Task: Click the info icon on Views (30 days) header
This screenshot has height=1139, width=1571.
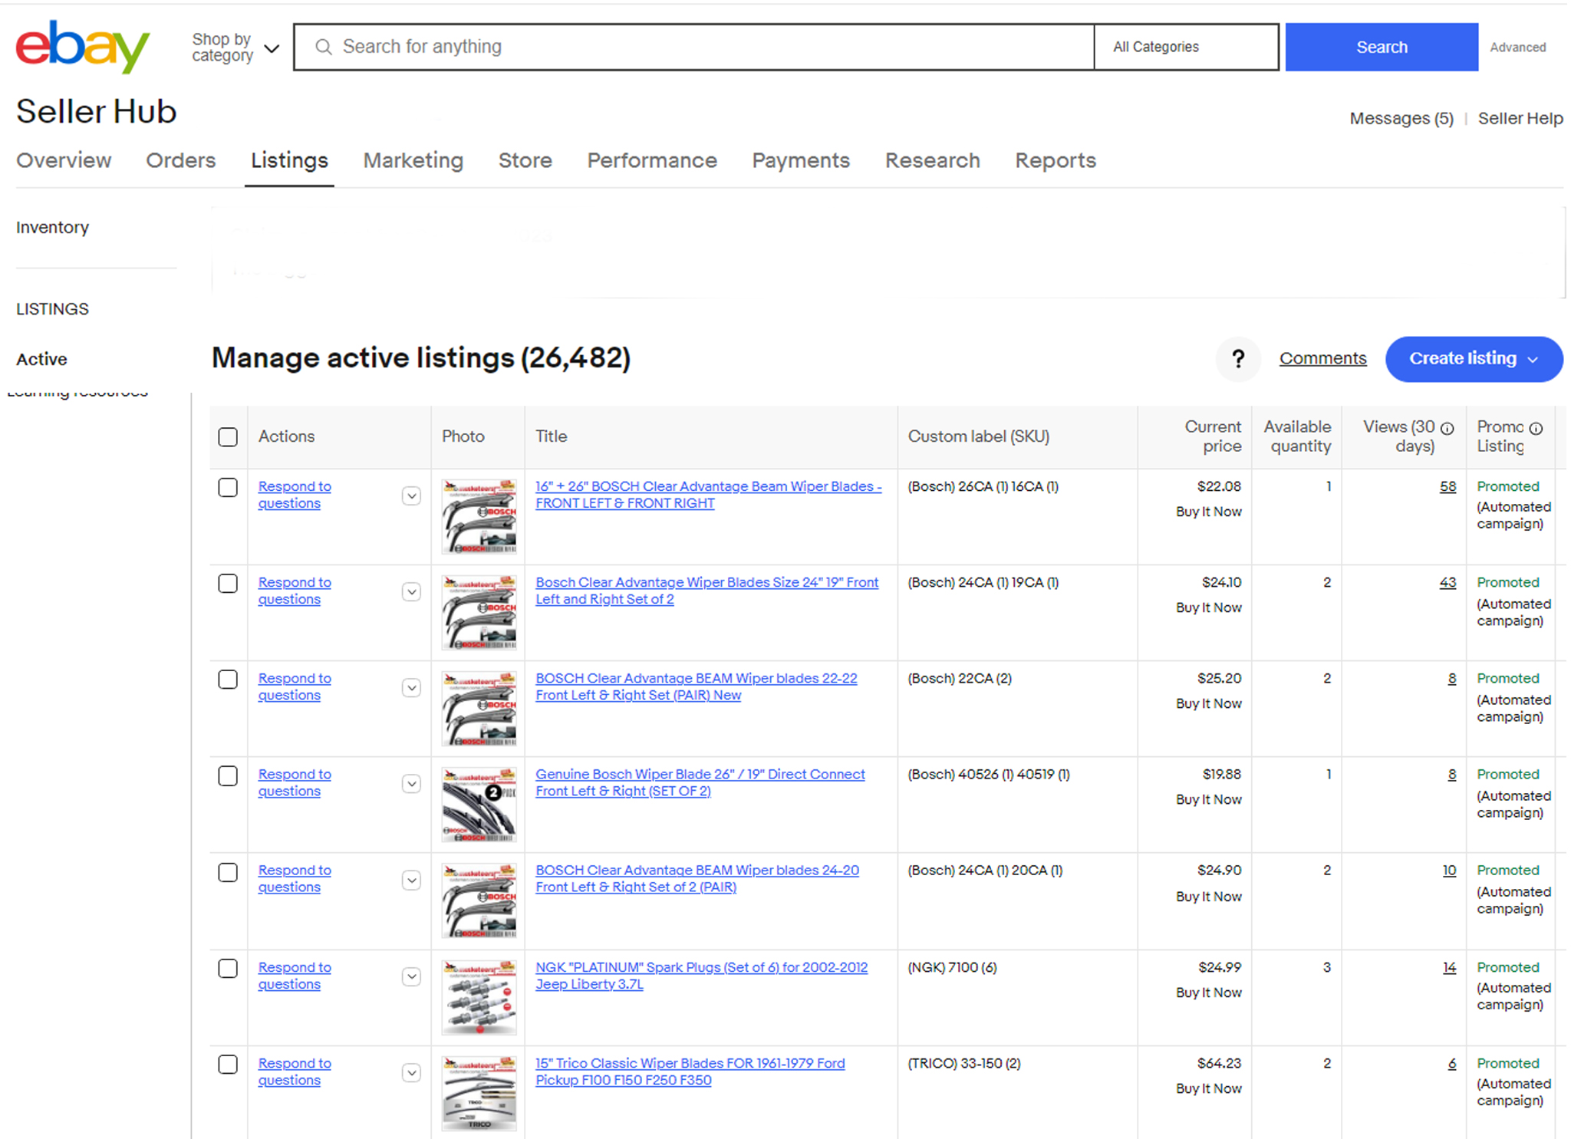Action: (x=1445, y=429)
